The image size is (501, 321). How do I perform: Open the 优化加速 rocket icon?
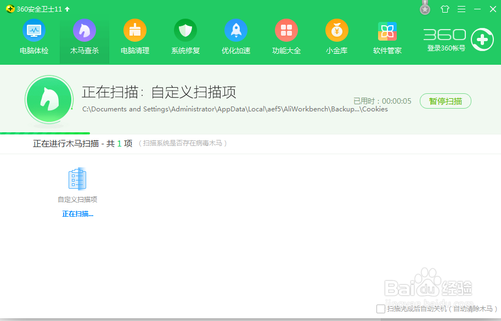click(236, 30)
